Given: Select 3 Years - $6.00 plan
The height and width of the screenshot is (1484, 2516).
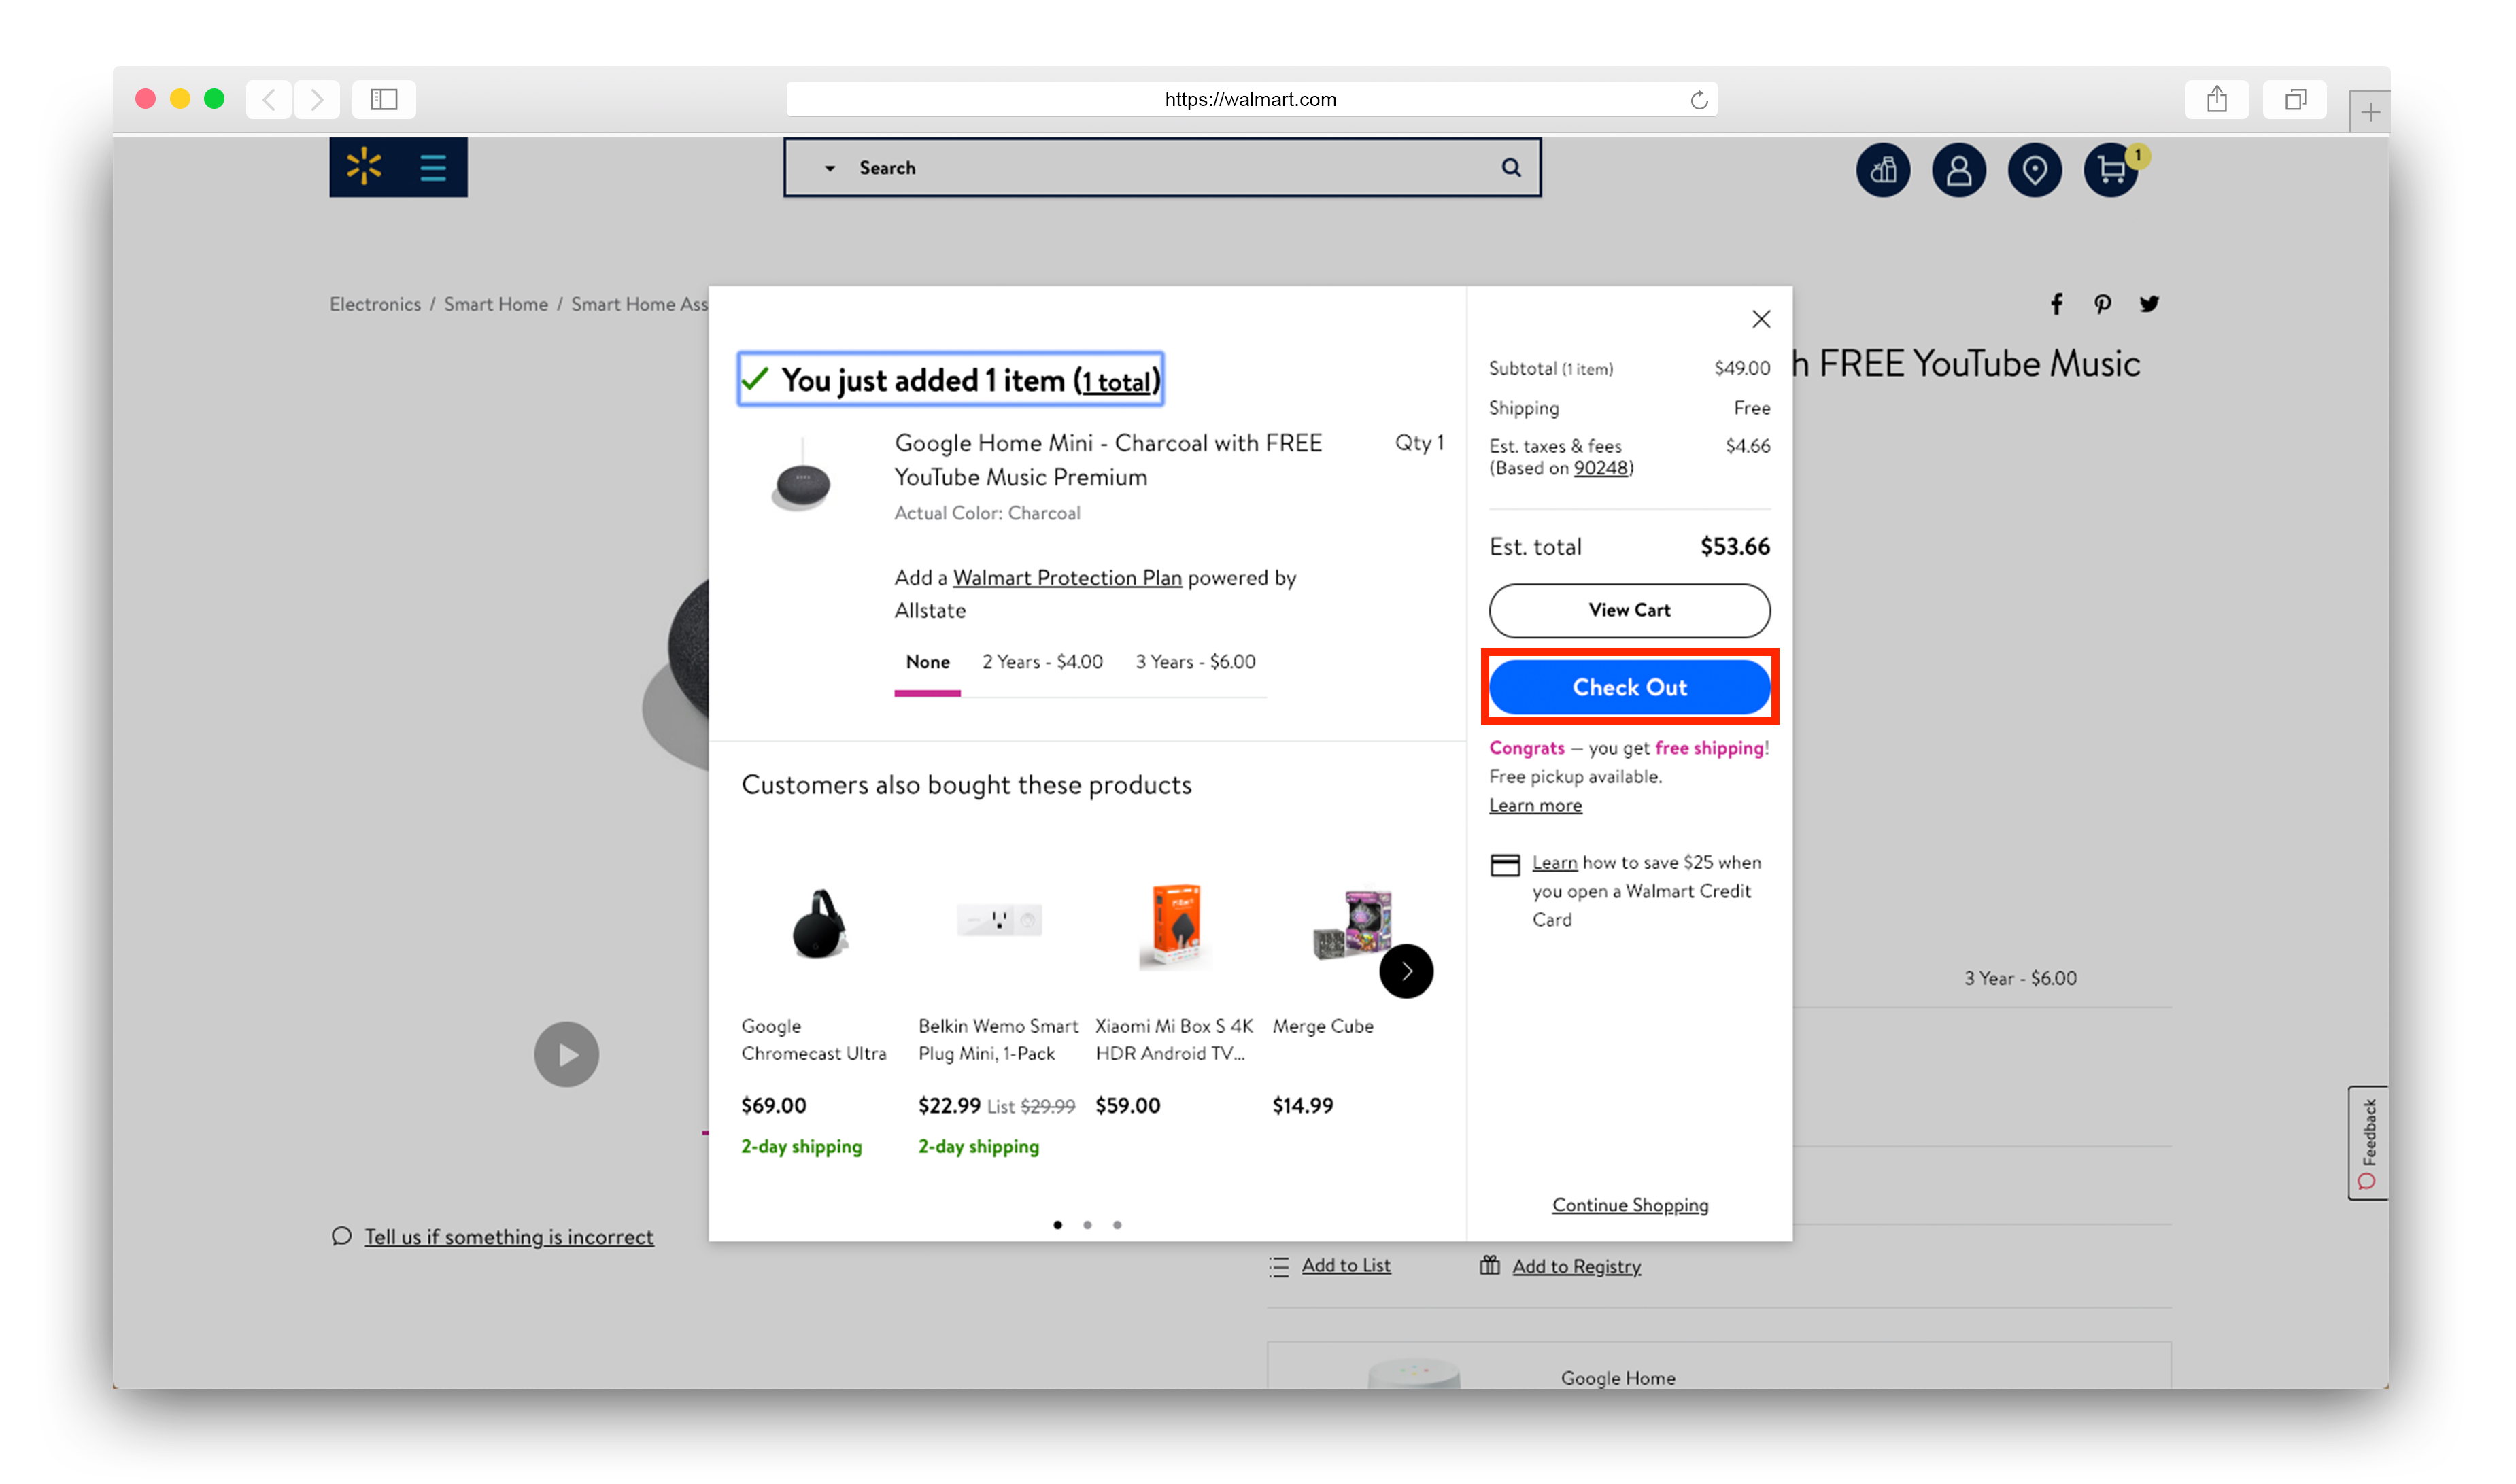Looking at the screenshot, I should tap(1195, 662).
